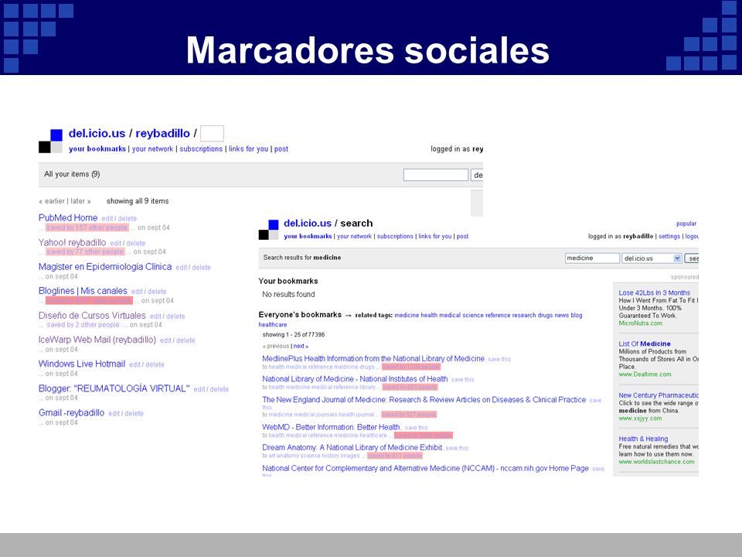Viewport: 742px width, 557px height.
Task: Click 'save this' next to MedlinePlus result
Action: (499, 360)
